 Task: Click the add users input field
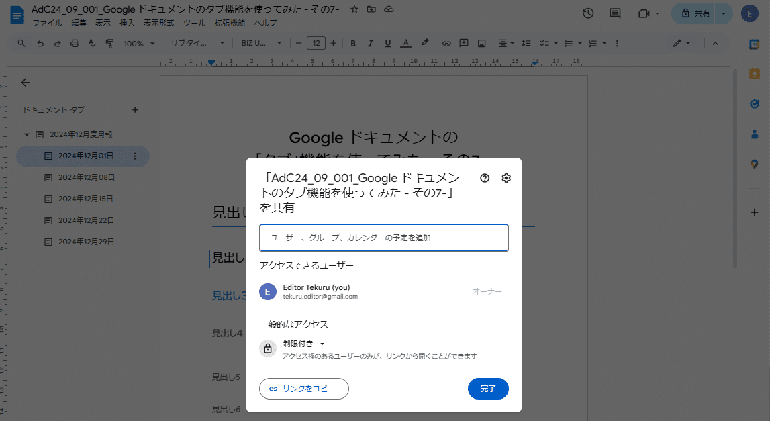[384, 238]
